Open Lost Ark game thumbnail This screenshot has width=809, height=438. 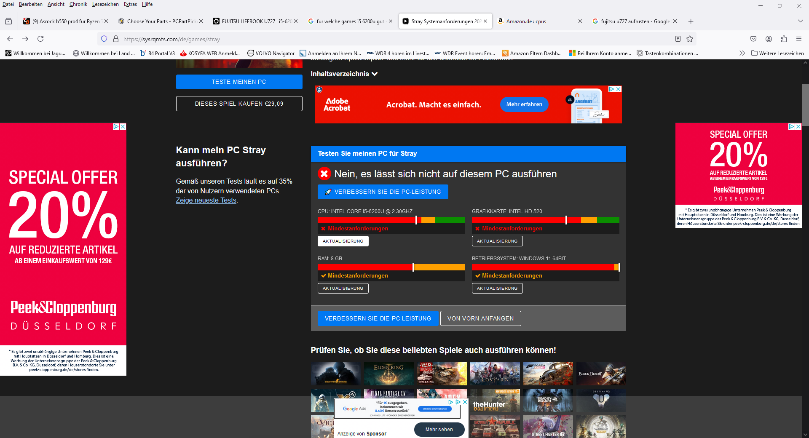[495, 374]
